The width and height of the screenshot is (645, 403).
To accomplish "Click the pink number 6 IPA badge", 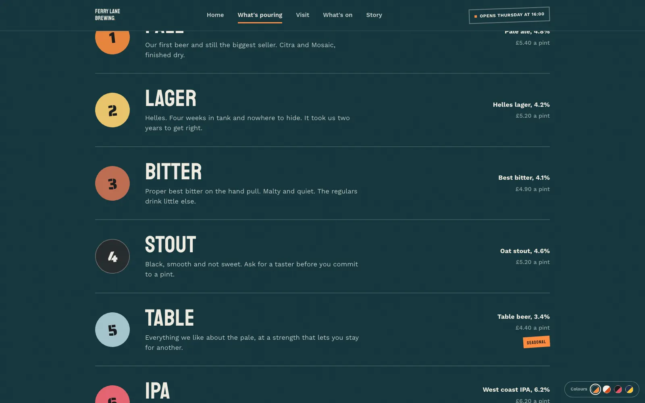I will 112,395.
